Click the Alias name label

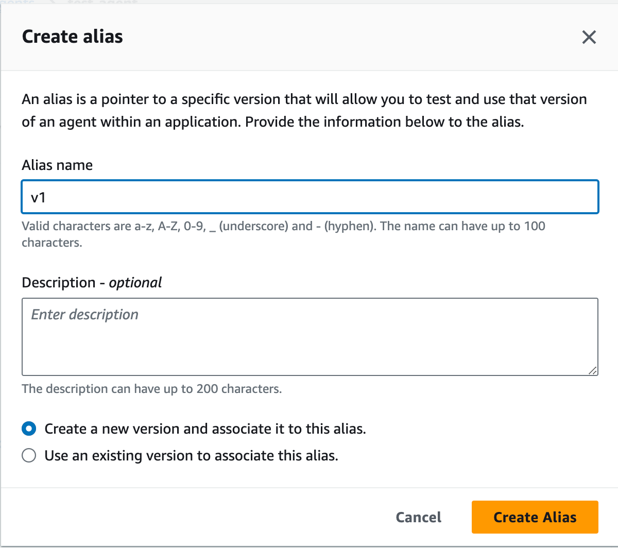point(57,165)
